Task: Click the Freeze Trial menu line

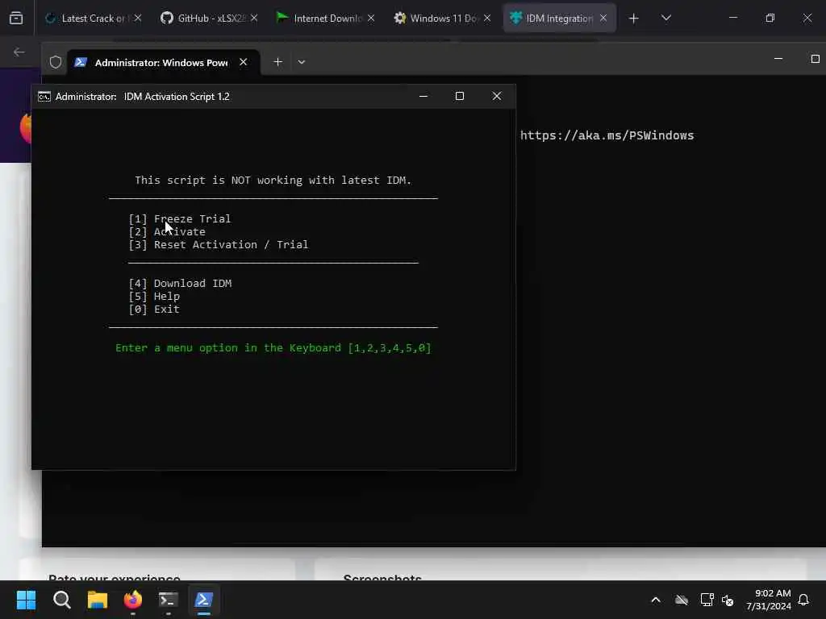Action: click(180, 219)
